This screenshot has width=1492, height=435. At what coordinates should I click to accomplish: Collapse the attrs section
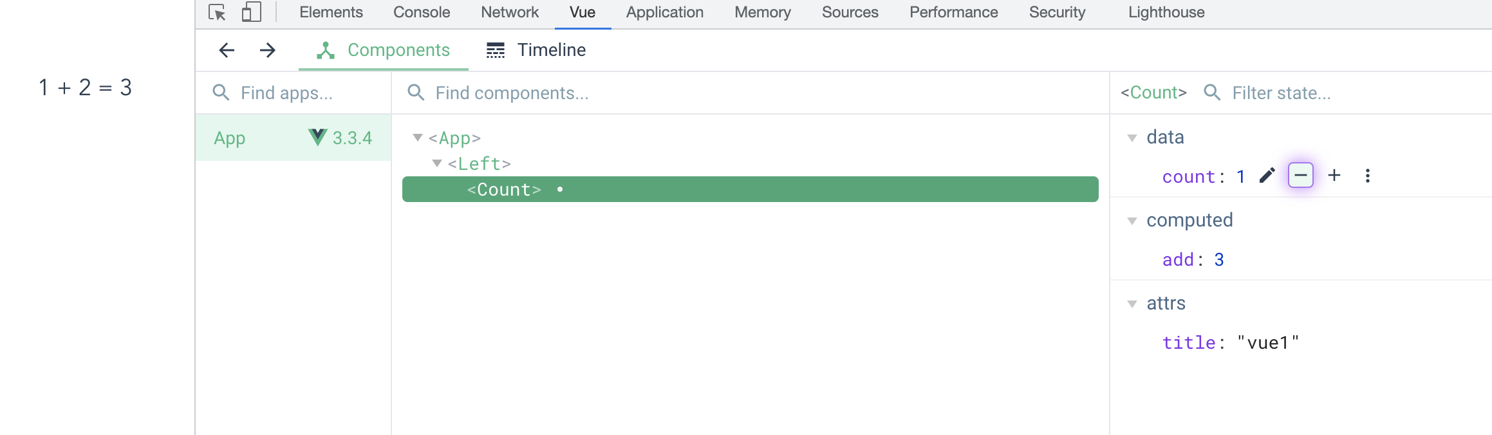pyautogui.click(x=1132, y=304)
